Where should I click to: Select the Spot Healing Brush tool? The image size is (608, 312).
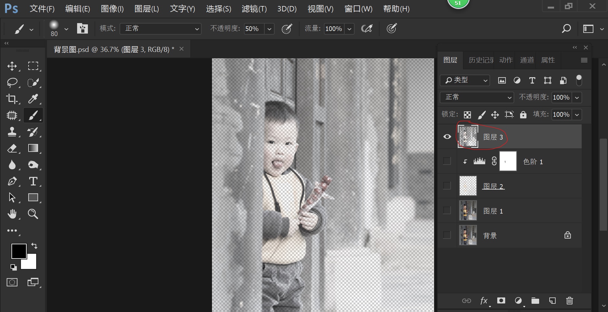[x=12, y=115]
